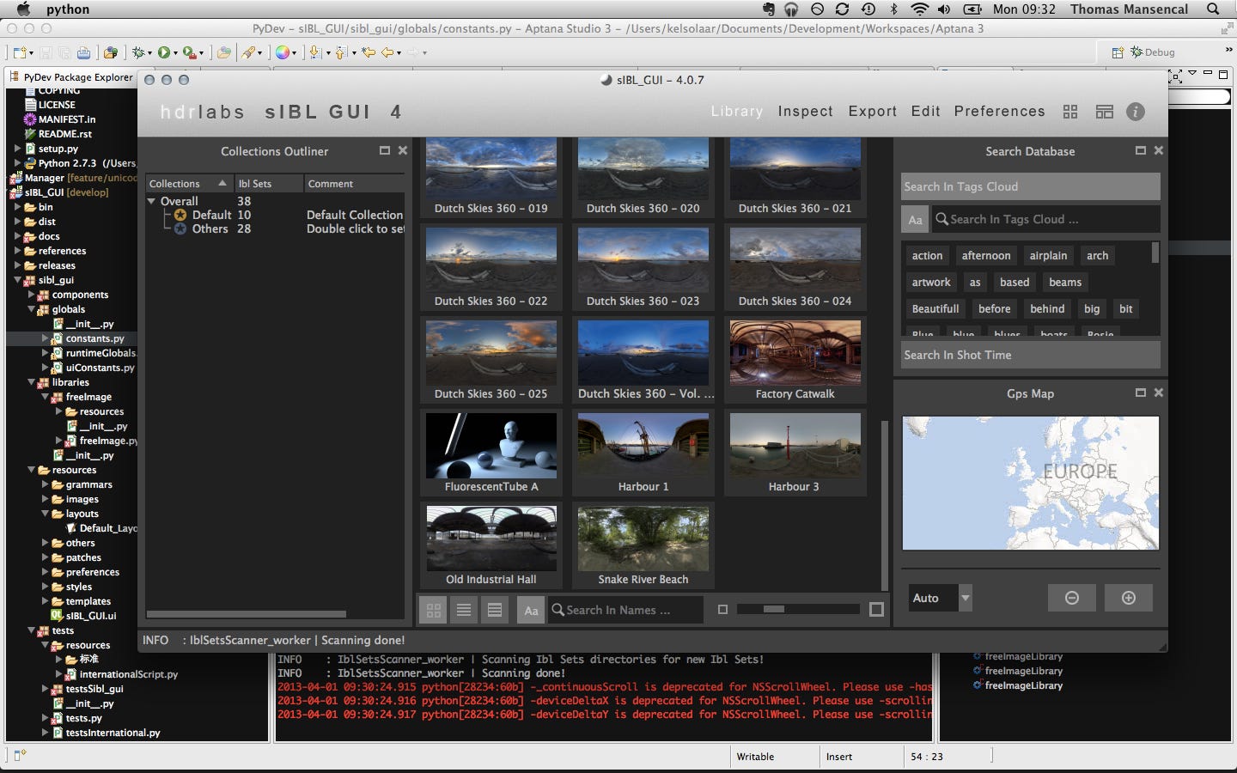
Task: Click the four-squares central widget icon in header
Action: tap(1070, 112)
